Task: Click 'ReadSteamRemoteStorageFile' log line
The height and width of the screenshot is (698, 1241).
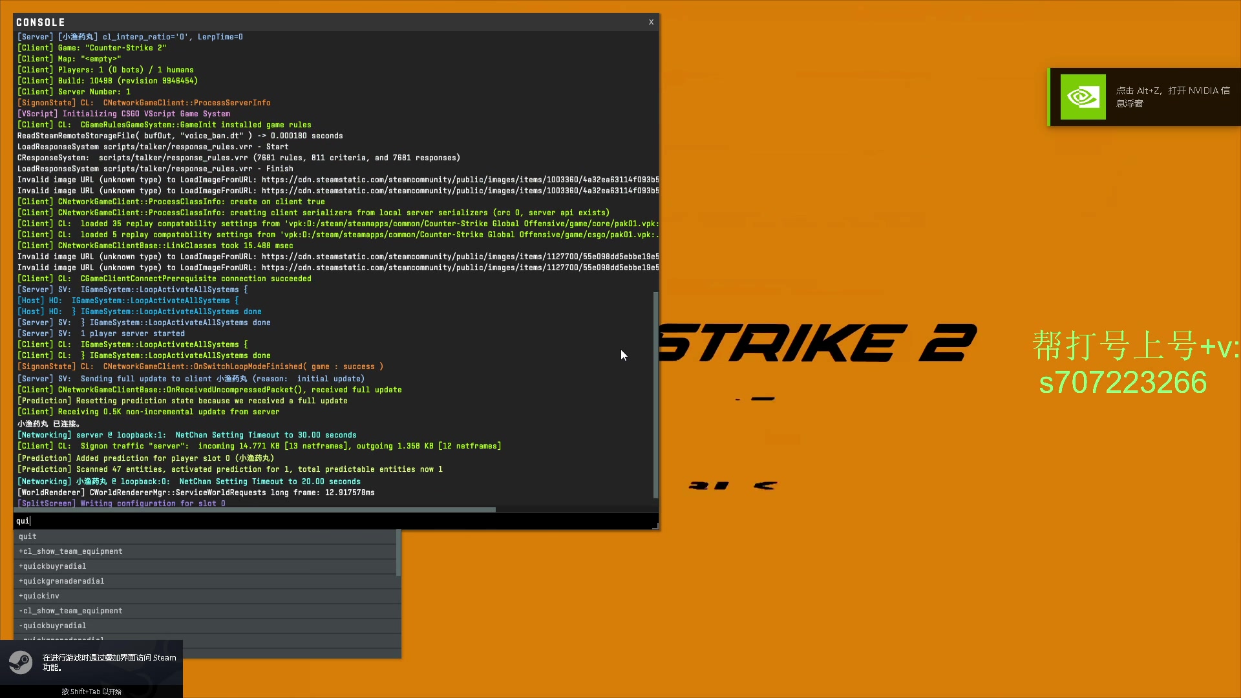Action: pos(180,136)
